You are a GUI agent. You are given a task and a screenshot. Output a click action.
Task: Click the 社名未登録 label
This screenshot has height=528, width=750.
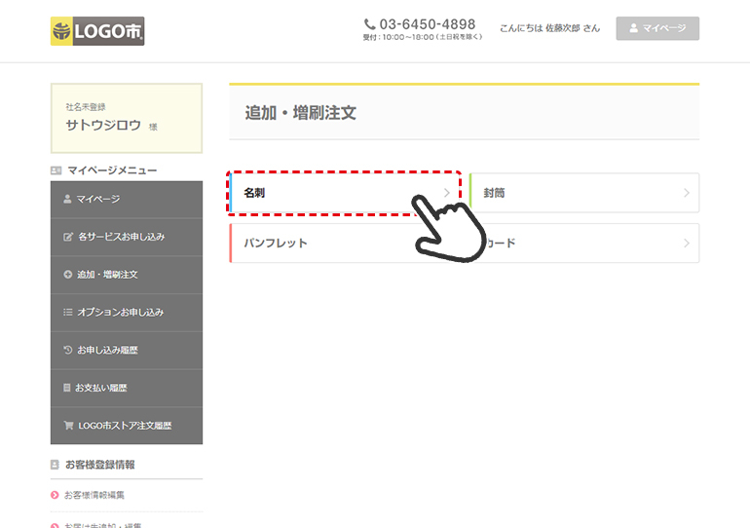pyautogui.click(x=86, y=107)
